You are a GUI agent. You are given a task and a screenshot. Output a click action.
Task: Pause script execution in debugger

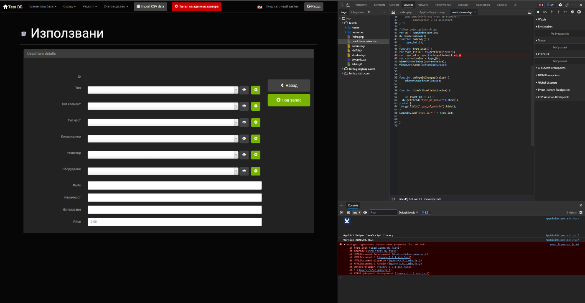coord(538,12)
